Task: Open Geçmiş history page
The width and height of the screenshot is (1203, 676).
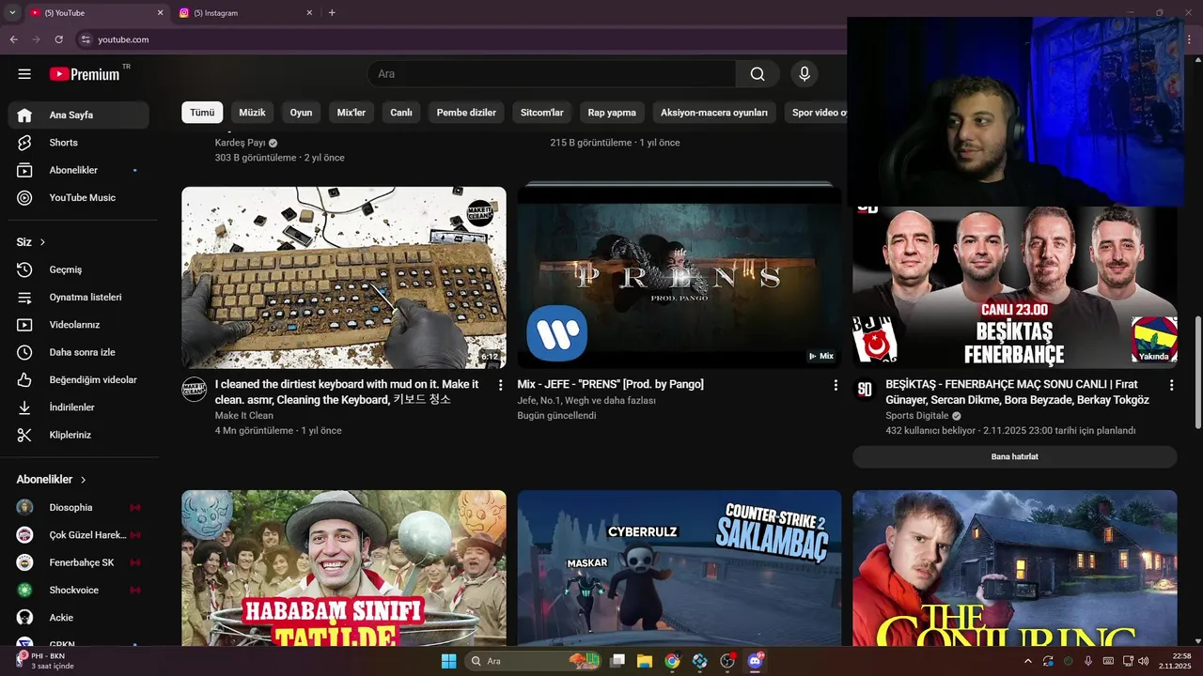Action: tap(79, 269)
